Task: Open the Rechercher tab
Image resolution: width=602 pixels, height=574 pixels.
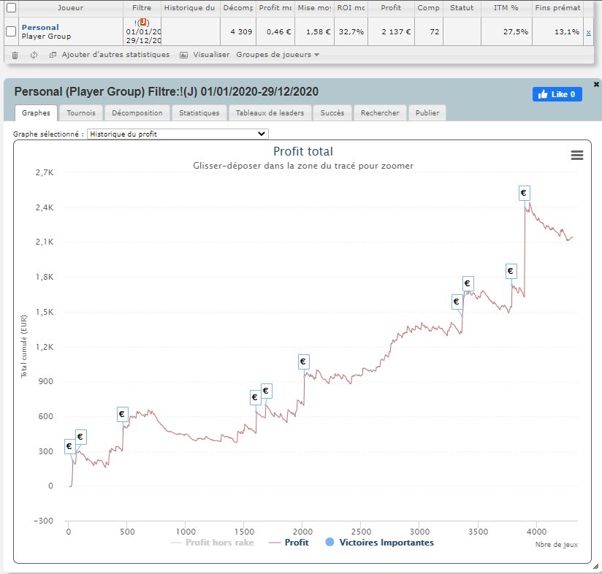Action: point(380,112)
